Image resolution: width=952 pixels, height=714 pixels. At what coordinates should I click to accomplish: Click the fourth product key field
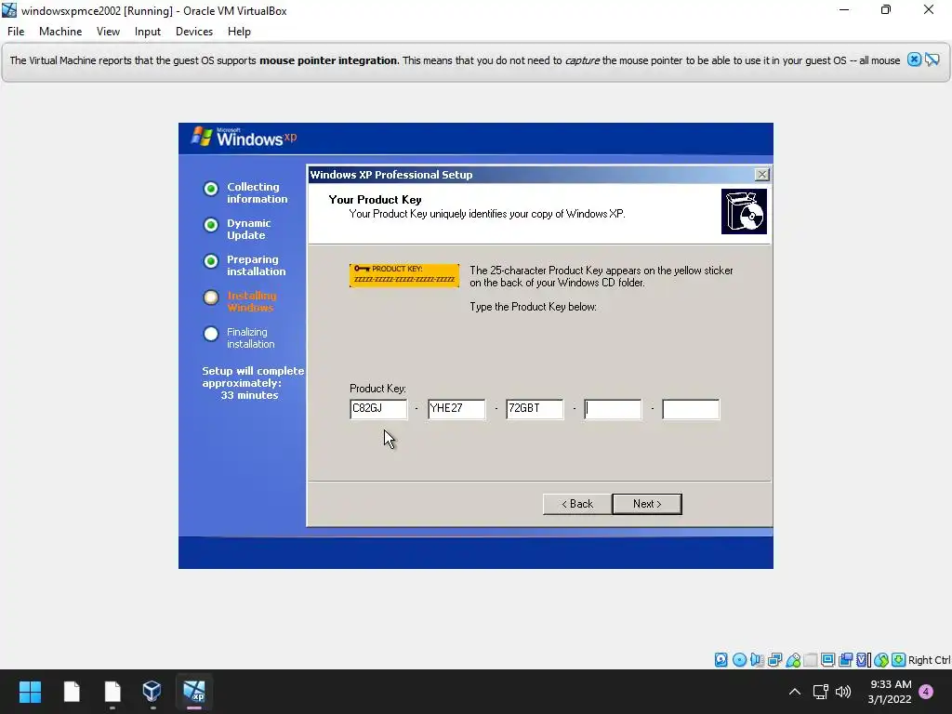613,409
